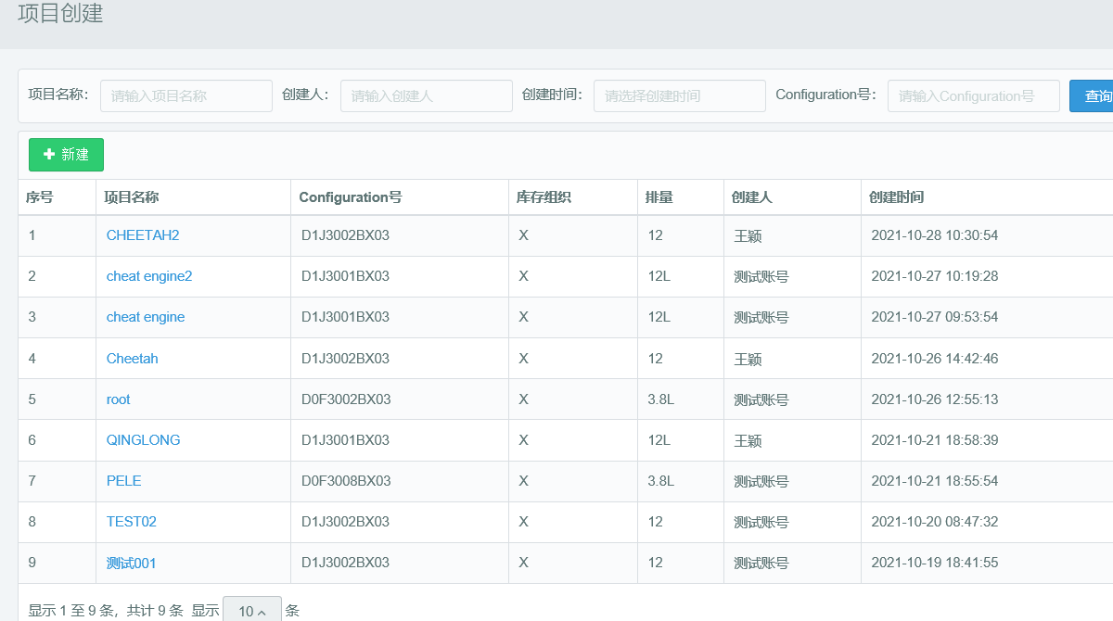
Task: Open the 测试001 project link
Action: (132, 563)
